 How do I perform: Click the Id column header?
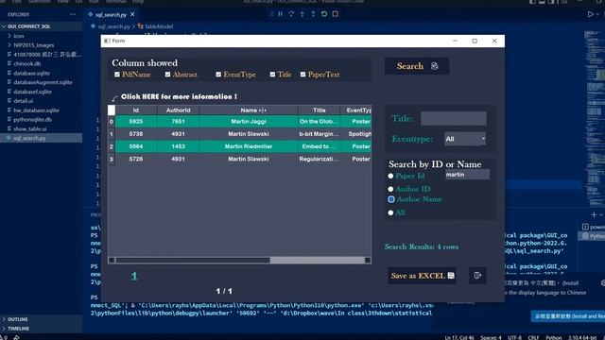[x=136, y=110]
